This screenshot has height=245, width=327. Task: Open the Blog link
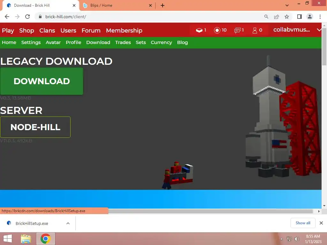click(182, 42)
